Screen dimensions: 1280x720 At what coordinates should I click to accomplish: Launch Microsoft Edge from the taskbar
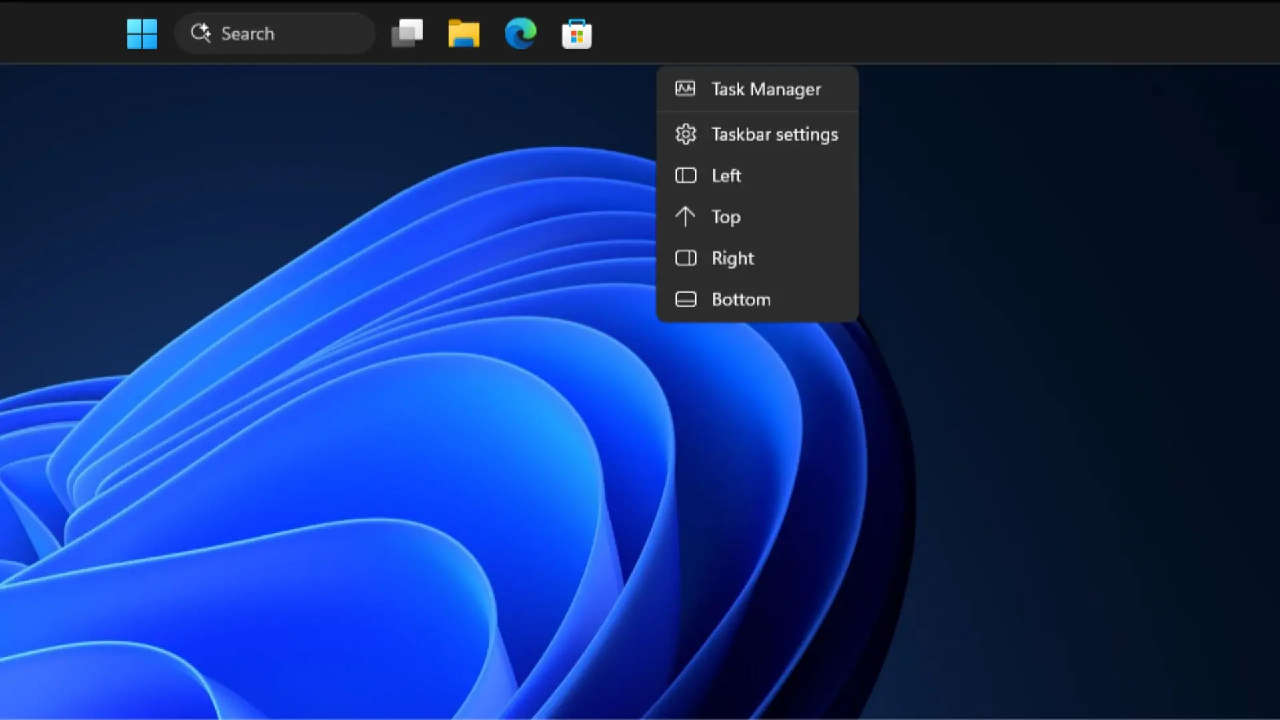point(521,33)
